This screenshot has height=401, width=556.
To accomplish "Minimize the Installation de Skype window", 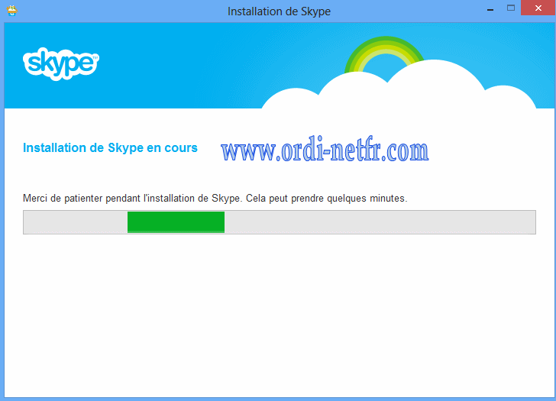I will (490, 9).
